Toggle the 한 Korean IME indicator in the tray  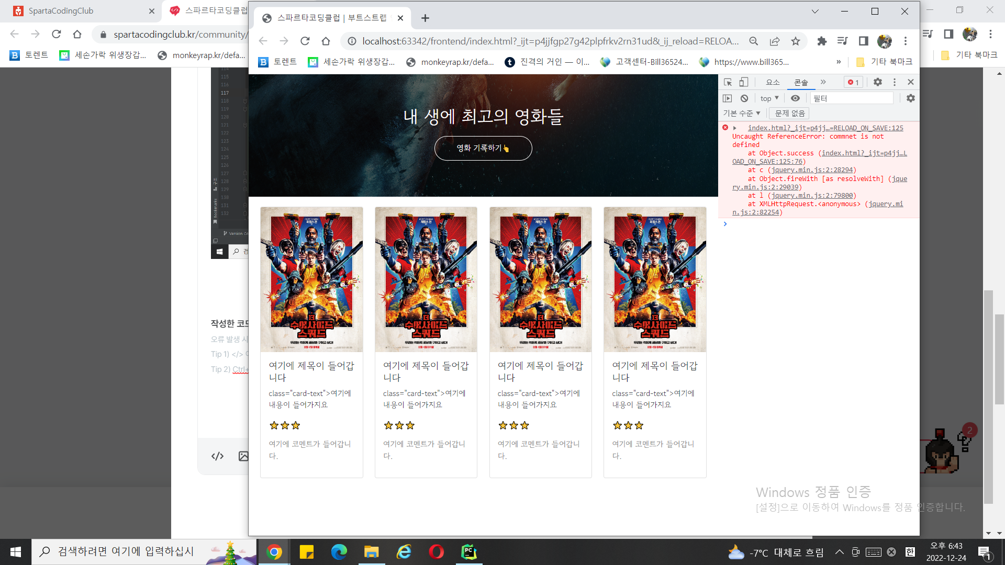coord(910,552)
